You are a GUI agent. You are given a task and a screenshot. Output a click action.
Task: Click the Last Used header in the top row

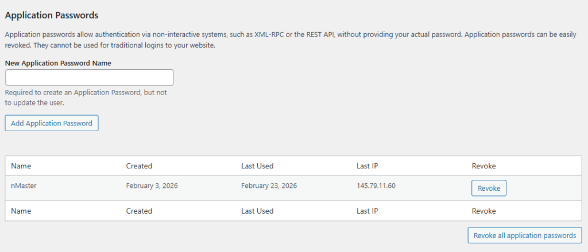click(257, 166)
